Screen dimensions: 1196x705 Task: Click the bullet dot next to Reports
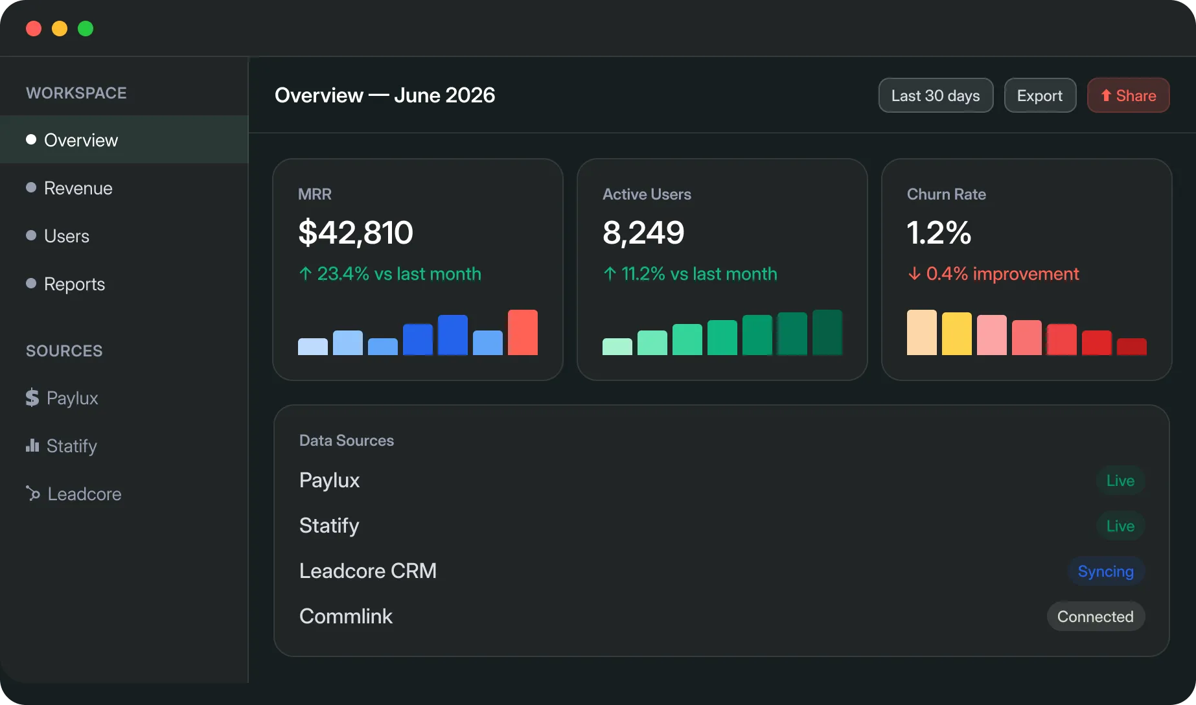pos(31,283)
